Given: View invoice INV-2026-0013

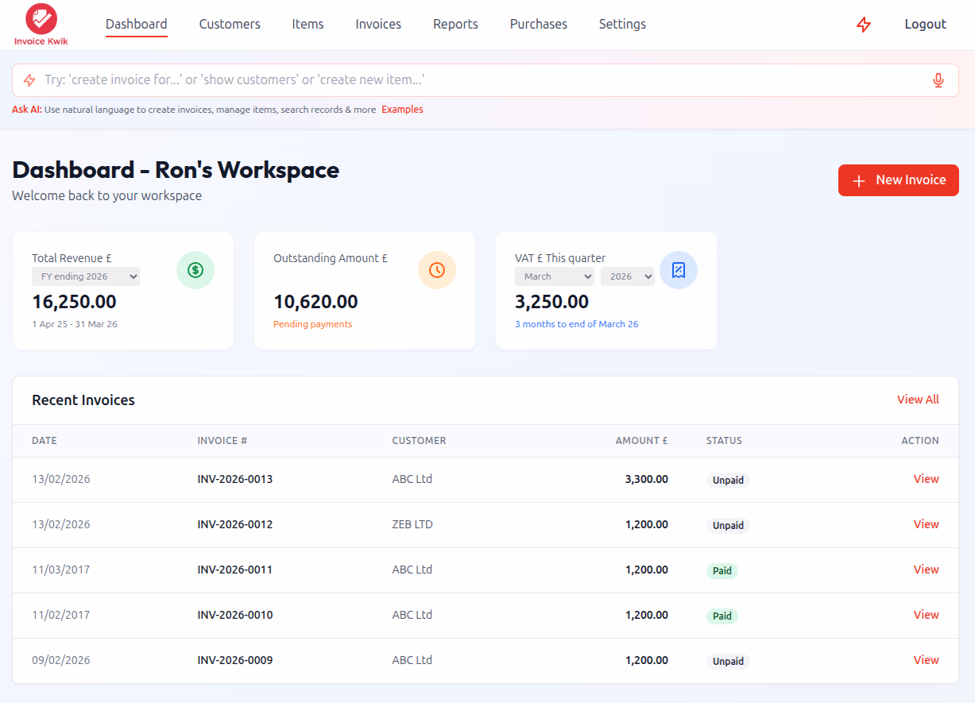Looking at the screenshot, I should point(926,479).
